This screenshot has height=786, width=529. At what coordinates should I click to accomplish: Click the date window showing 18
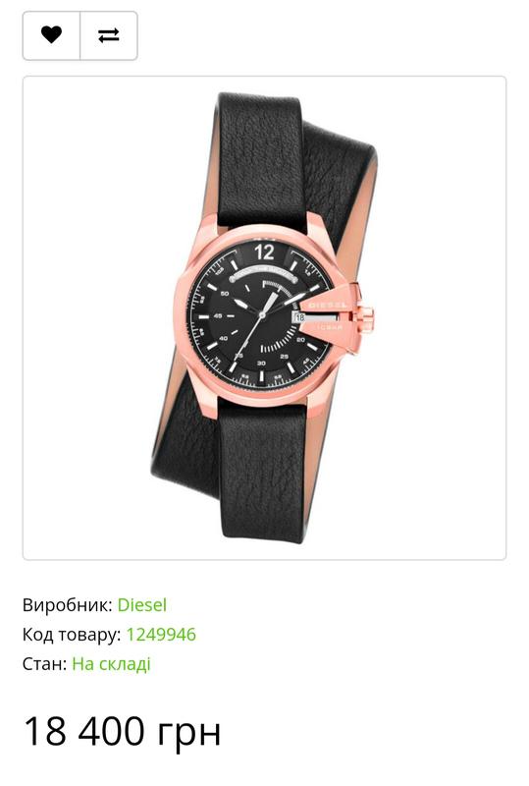299,317
